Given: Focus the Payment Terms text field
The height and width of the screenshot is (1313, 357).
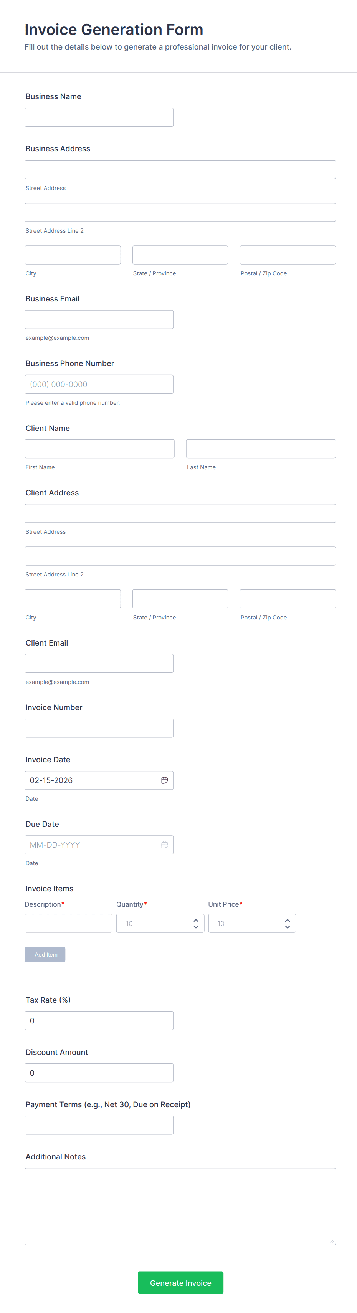Looking at the screenshot, I should click(99, 1125).
